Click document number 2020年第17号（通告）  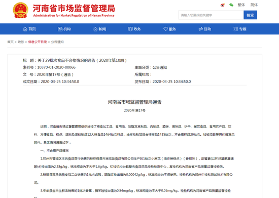click(x=55, y=74)
